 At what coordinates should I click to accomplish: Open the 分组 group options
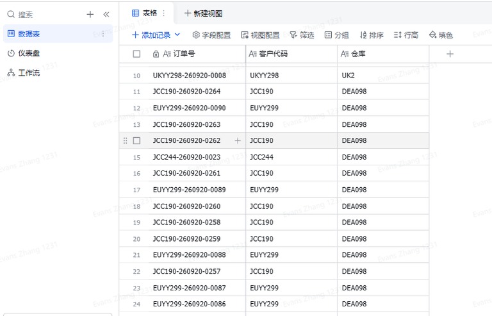click(x=337, y=35)
